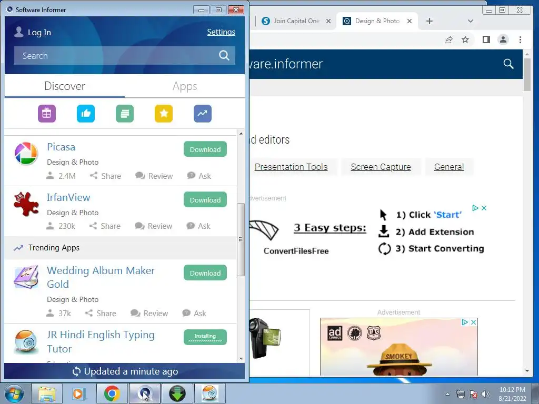Open the IrfanView title link
Screen dimensions: 539x404
68,197
